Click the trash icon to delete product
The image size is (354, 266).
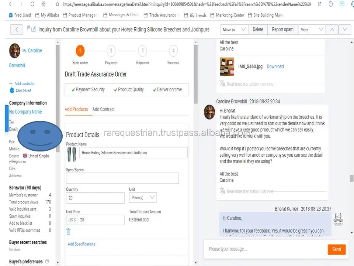pyautogui.click(x=68, y=232)
